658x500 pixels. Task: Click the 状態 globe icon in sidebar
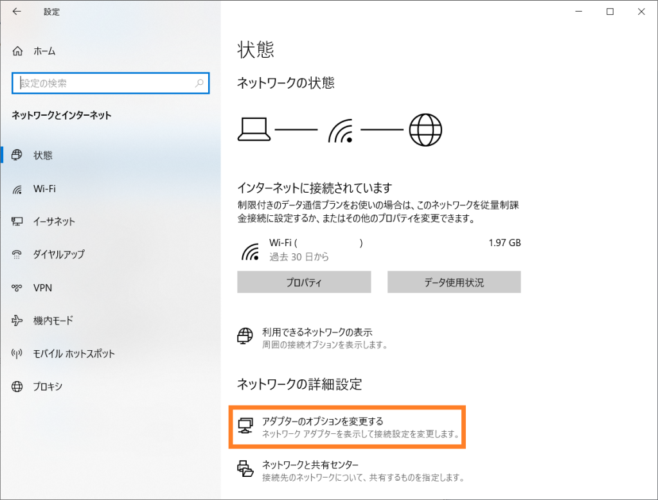click(17, 155)
